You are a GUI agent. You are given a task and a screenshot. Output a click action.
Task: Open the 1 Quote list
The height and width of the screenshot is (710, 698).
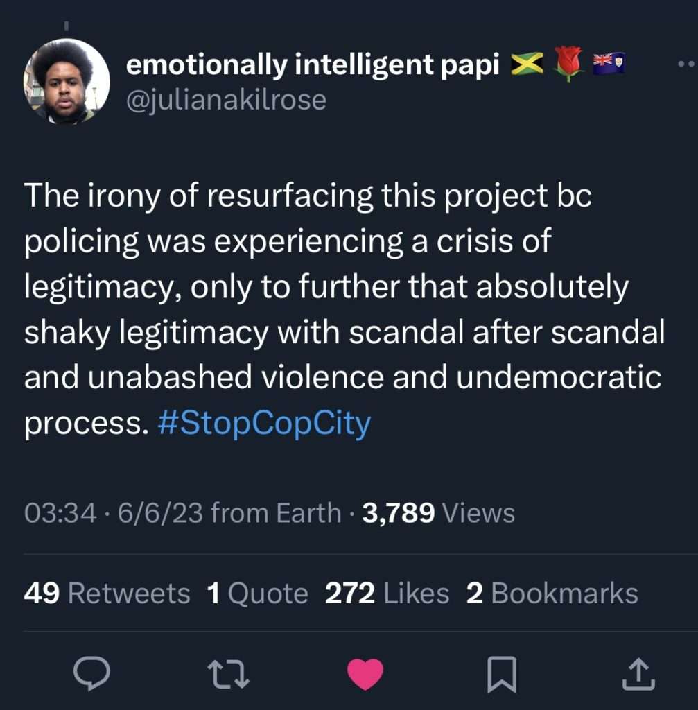tap(257, 594)
